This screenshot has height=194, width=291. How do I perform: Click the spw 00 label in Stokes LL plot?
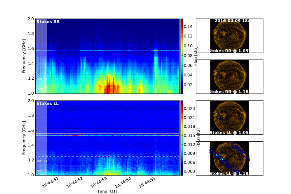[42, 170]
